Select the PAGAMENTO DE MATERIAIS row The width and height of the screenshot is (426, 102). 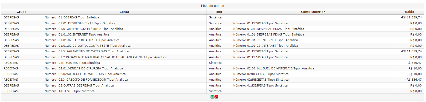213,51
